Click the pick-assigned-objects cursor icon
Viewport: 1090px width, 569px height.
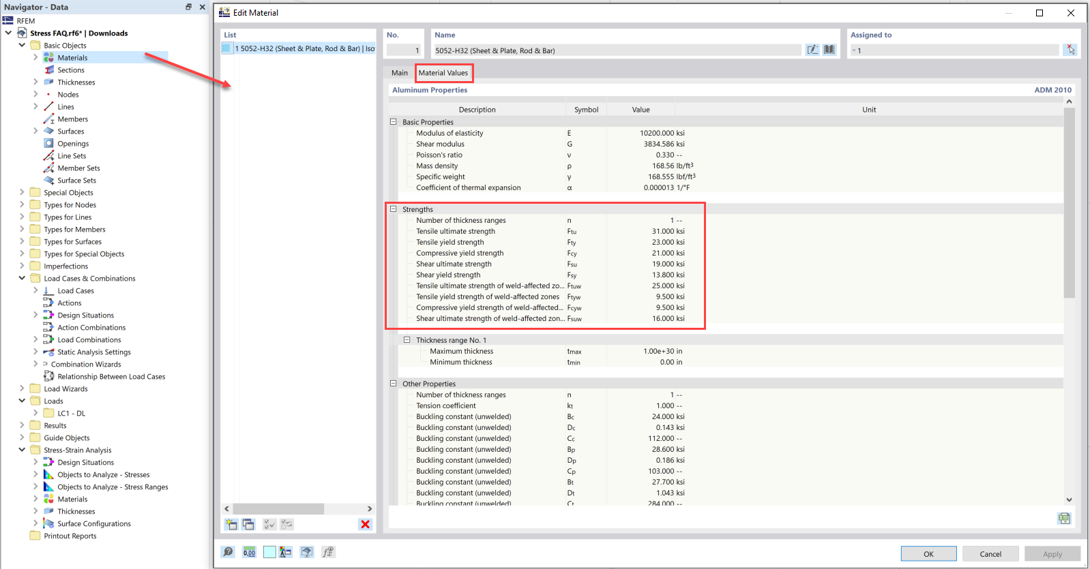click(1071, 50)
